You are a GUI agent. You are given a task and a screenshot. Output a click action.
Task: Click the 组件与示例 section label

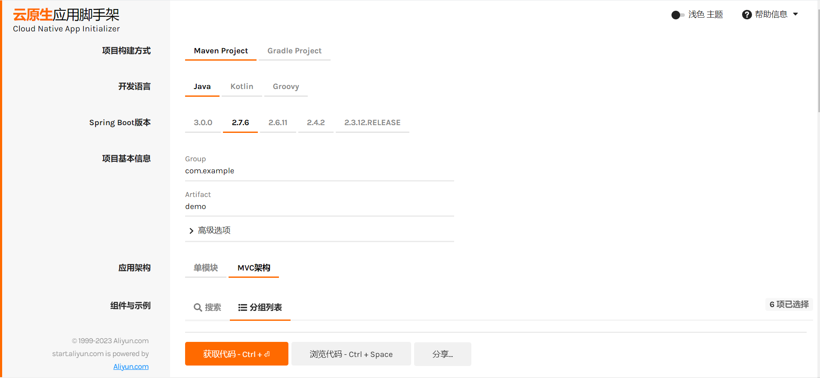pos(130,306)
